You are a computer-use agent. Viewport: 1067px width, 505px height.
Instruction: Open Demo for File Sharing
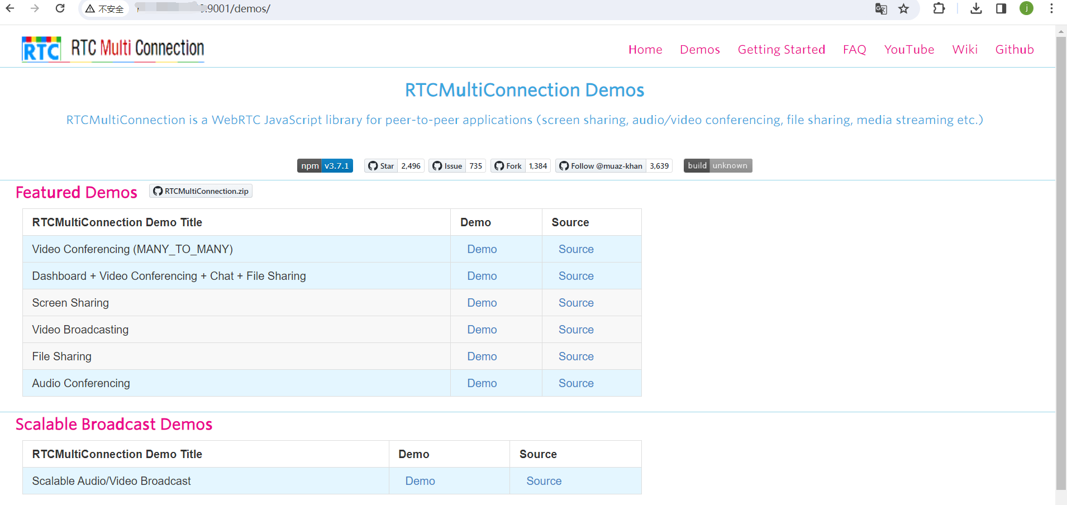(482, 356)
